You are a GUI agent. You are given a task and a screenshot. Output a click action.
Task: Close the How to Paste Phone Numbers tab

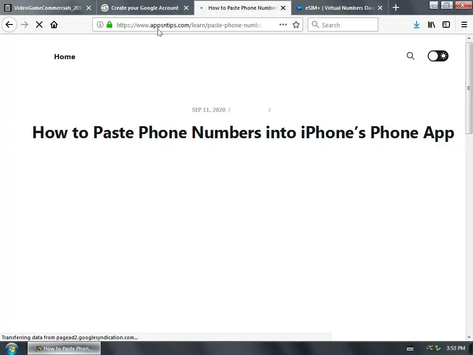[283, 8]
